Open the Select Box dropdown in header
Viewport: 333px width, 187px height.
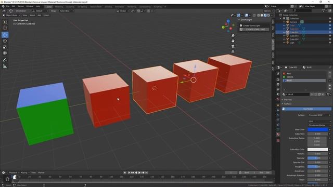click(x=67, y=11)
